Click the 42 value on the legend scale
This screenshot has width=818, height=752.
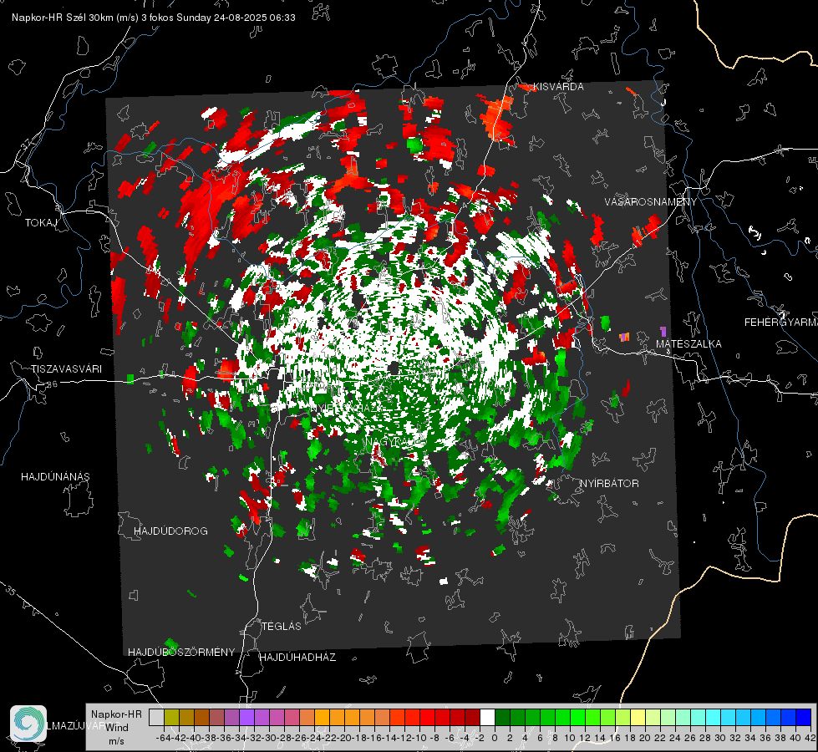[x=810, y=738]
